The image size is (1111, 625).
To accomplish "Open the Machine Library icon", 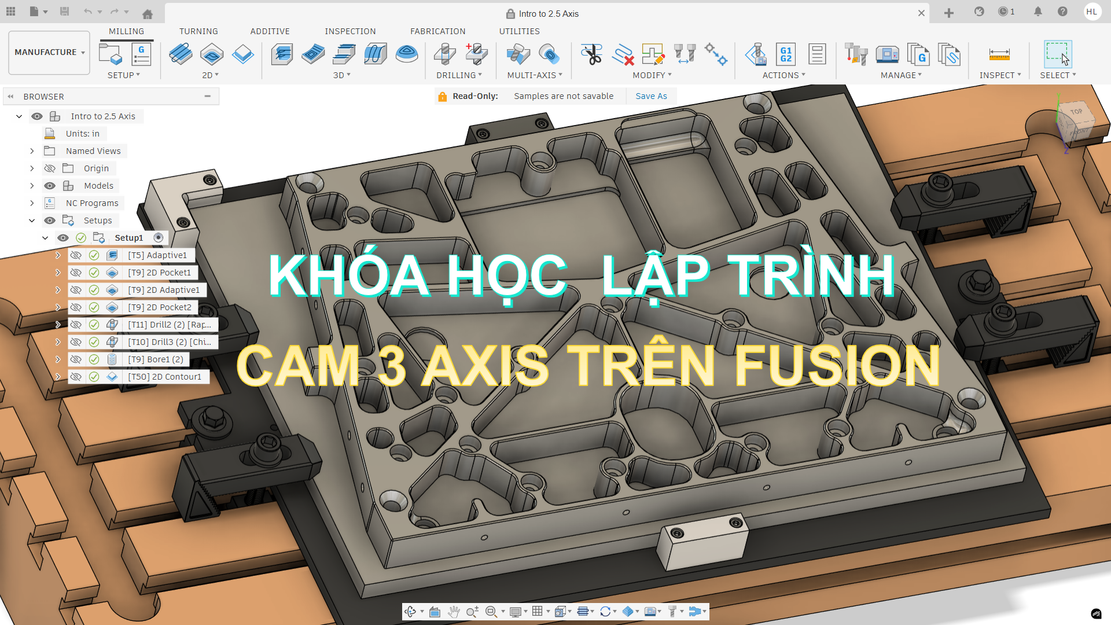I will pyautogui.click(x=887, y=54).
